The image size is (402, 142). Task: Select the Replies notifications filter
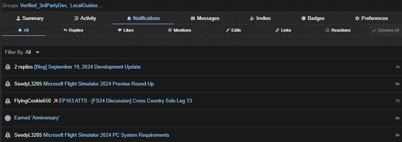73,30
